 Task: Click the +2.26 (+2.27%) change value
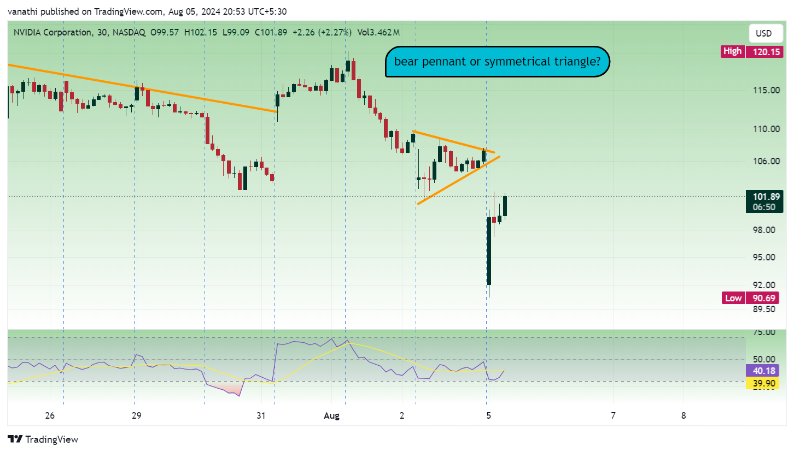pos(322,33)
